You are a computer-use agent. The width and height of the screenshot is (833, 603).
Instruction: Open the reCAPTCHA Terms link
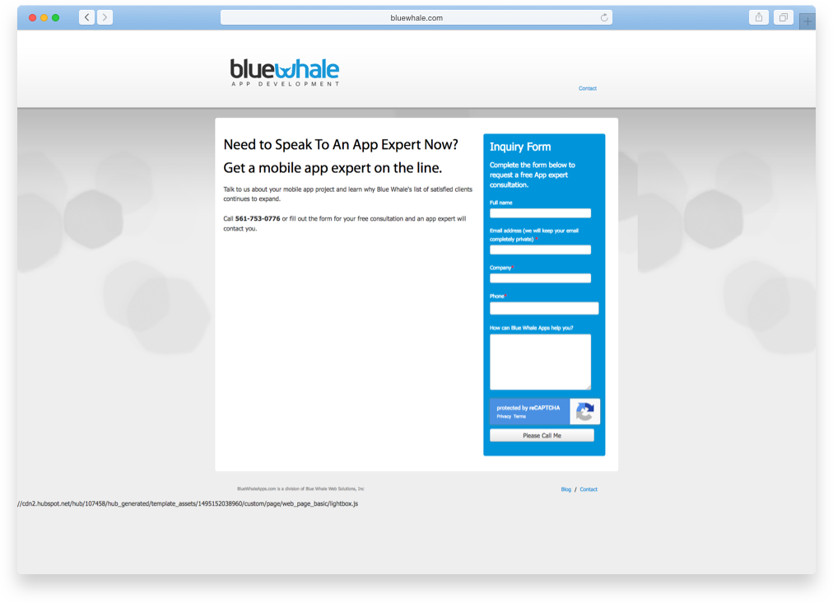coord(519,416)
